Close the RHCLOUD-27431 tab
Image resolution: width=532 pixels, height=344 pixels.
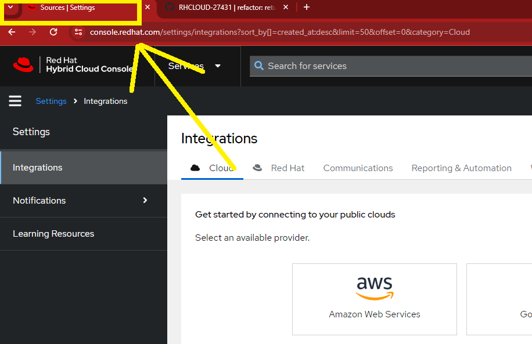(285, 8)
